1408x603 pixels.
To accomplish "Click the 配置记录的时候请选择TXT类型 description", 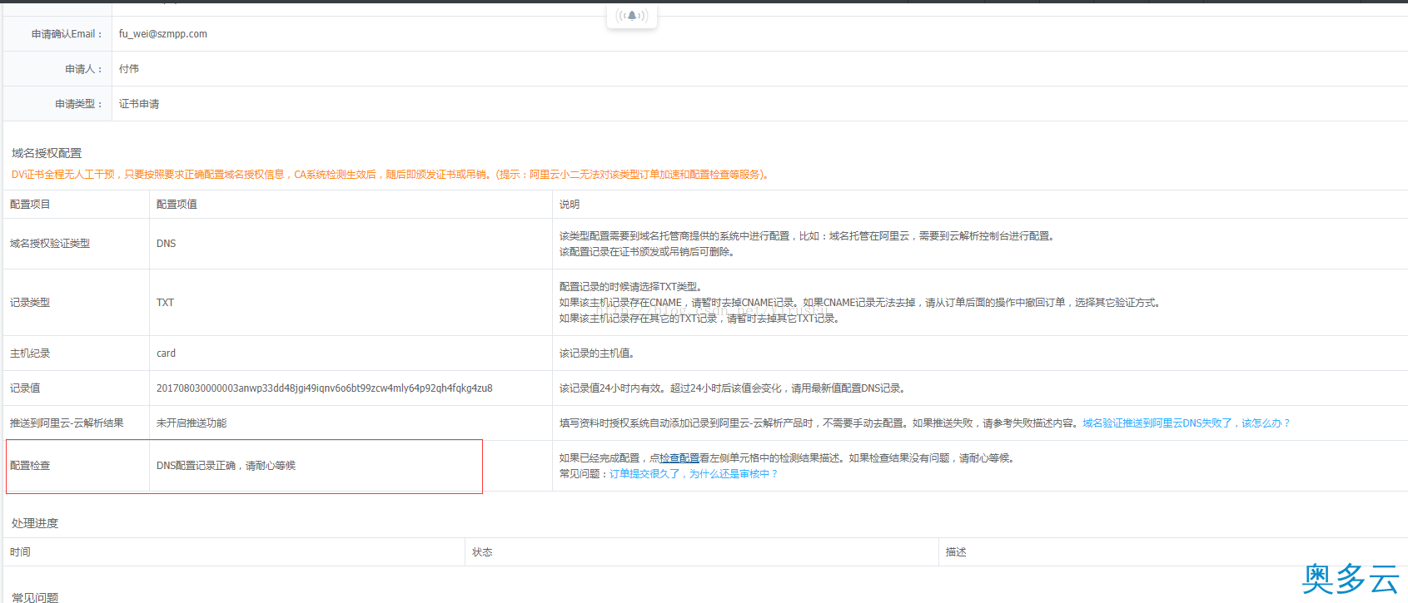I will (632, 287).
